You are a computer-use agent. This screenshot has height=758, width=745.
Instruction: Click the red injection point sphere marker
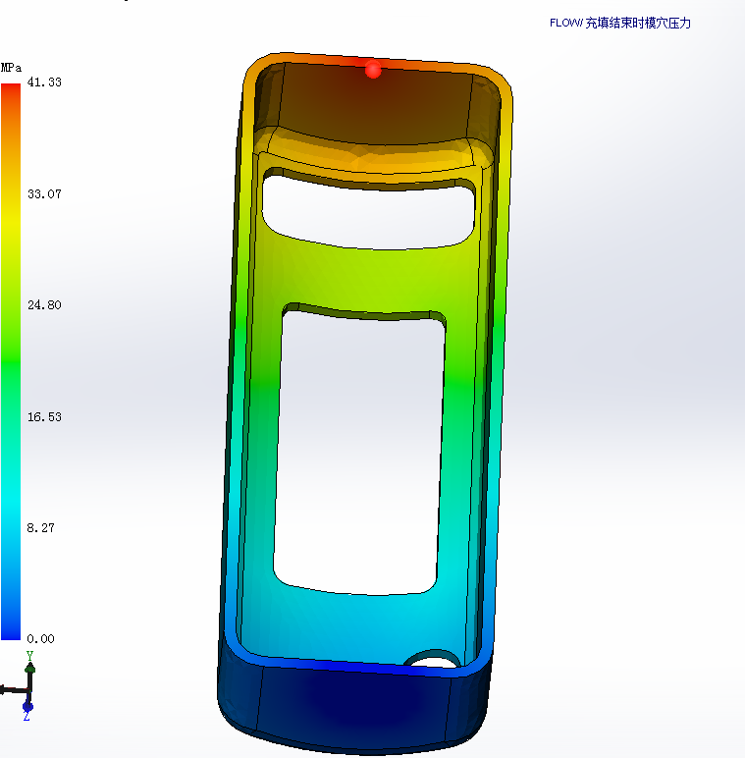click(373, 71)
